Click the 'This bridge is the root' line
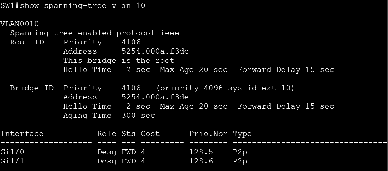The width and height of the screenshot is (388, 171). point(119,61)
